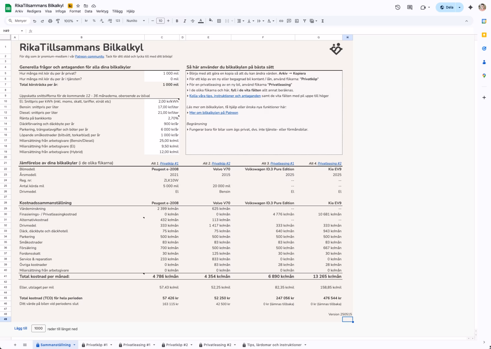
Task: Open the filter views dropdown
Action: (313, 21)
